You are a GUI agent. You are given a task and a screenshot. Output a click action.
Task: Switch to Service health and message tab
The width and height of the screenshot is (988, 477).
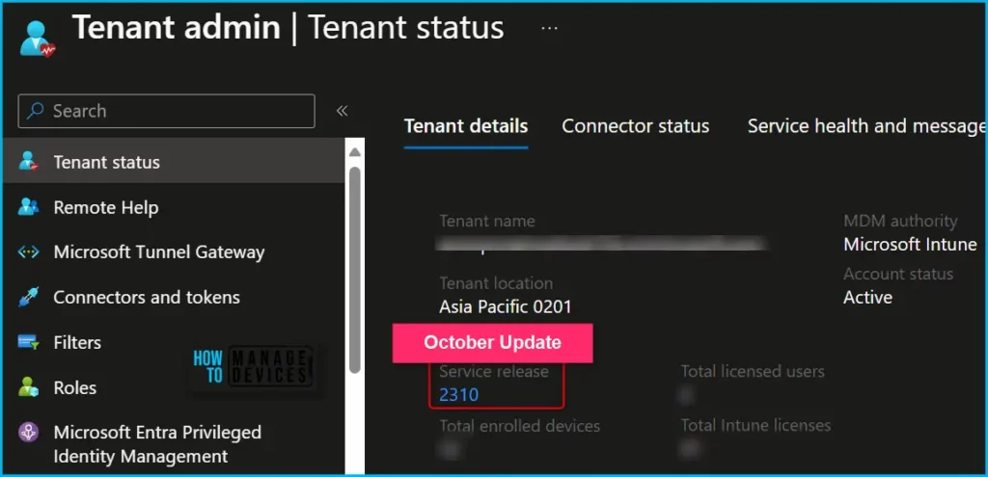(x=865, y=126)
